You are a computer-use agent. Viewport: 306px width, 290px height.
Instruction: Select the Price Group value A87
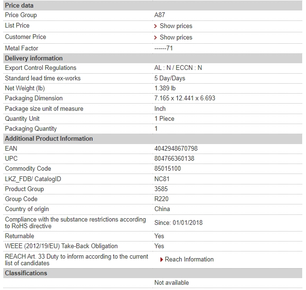(x=159, y=15)
